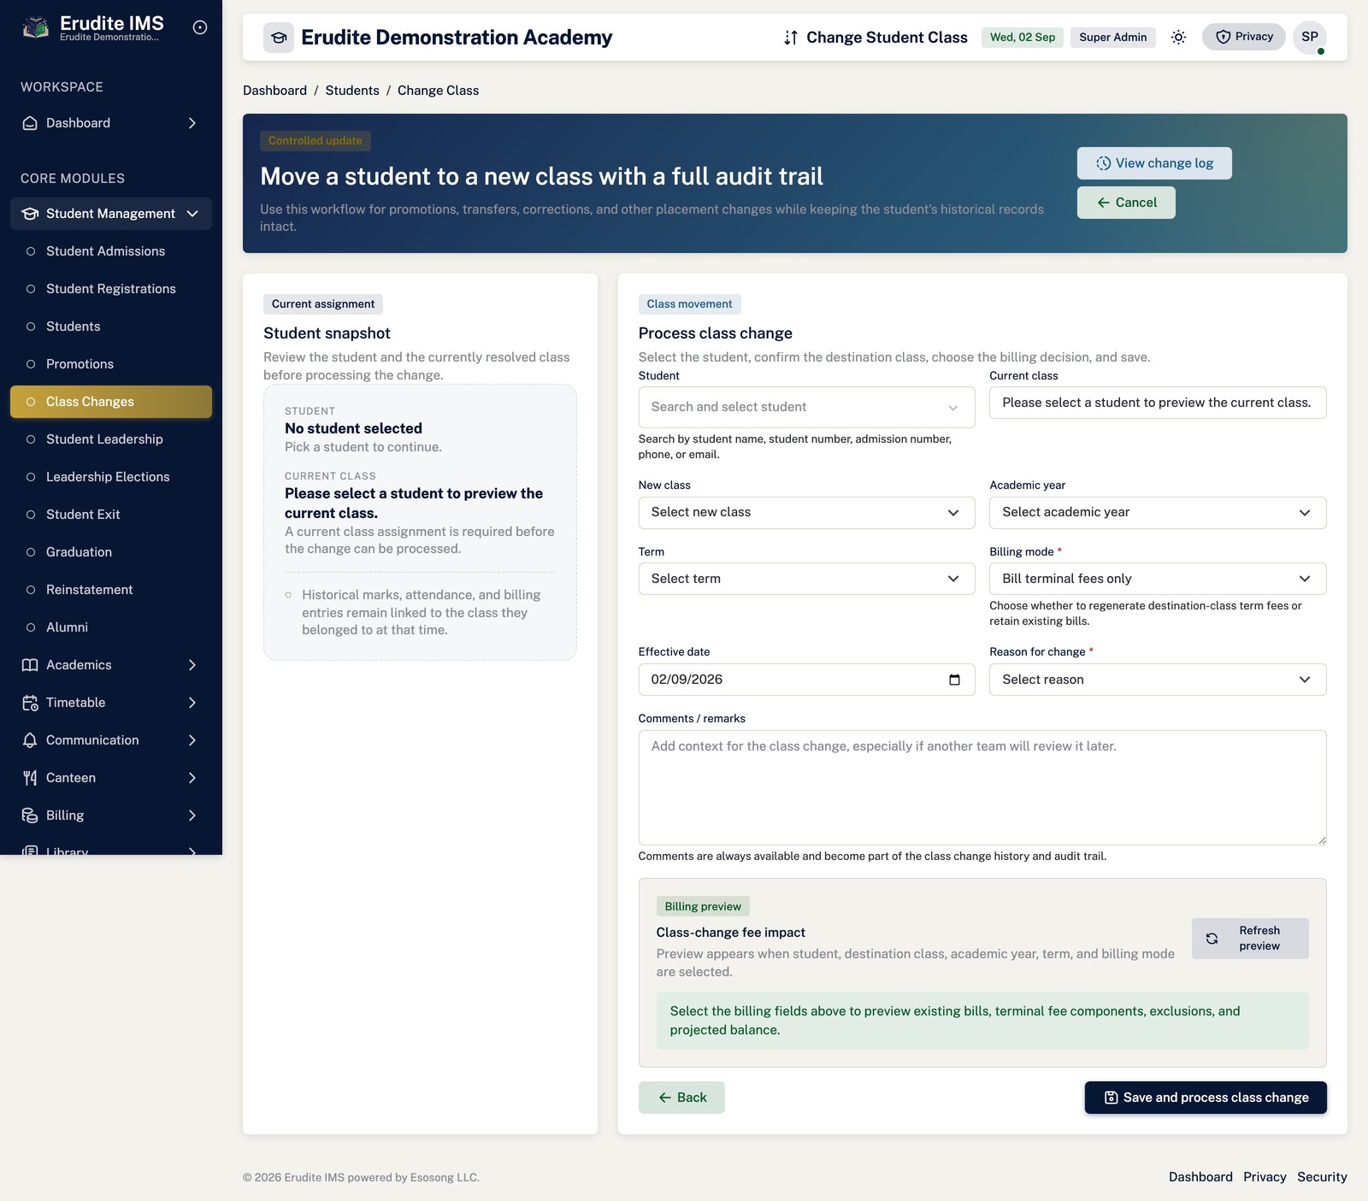Go to Student Admissions in sidebar
This screenshot has height=1201, width=1368.
[x=111, y=251]
